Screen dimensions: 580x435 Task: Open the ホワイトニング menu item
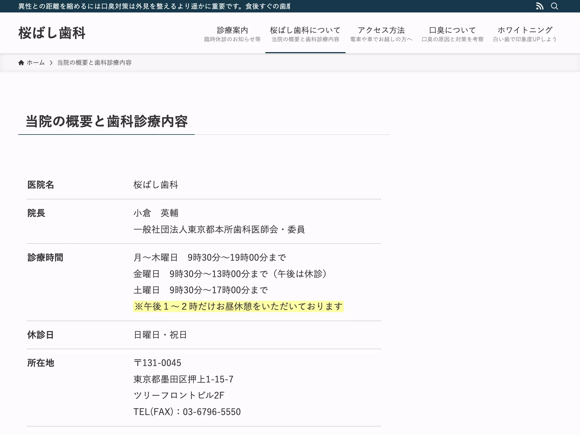(x=525, y=33)
